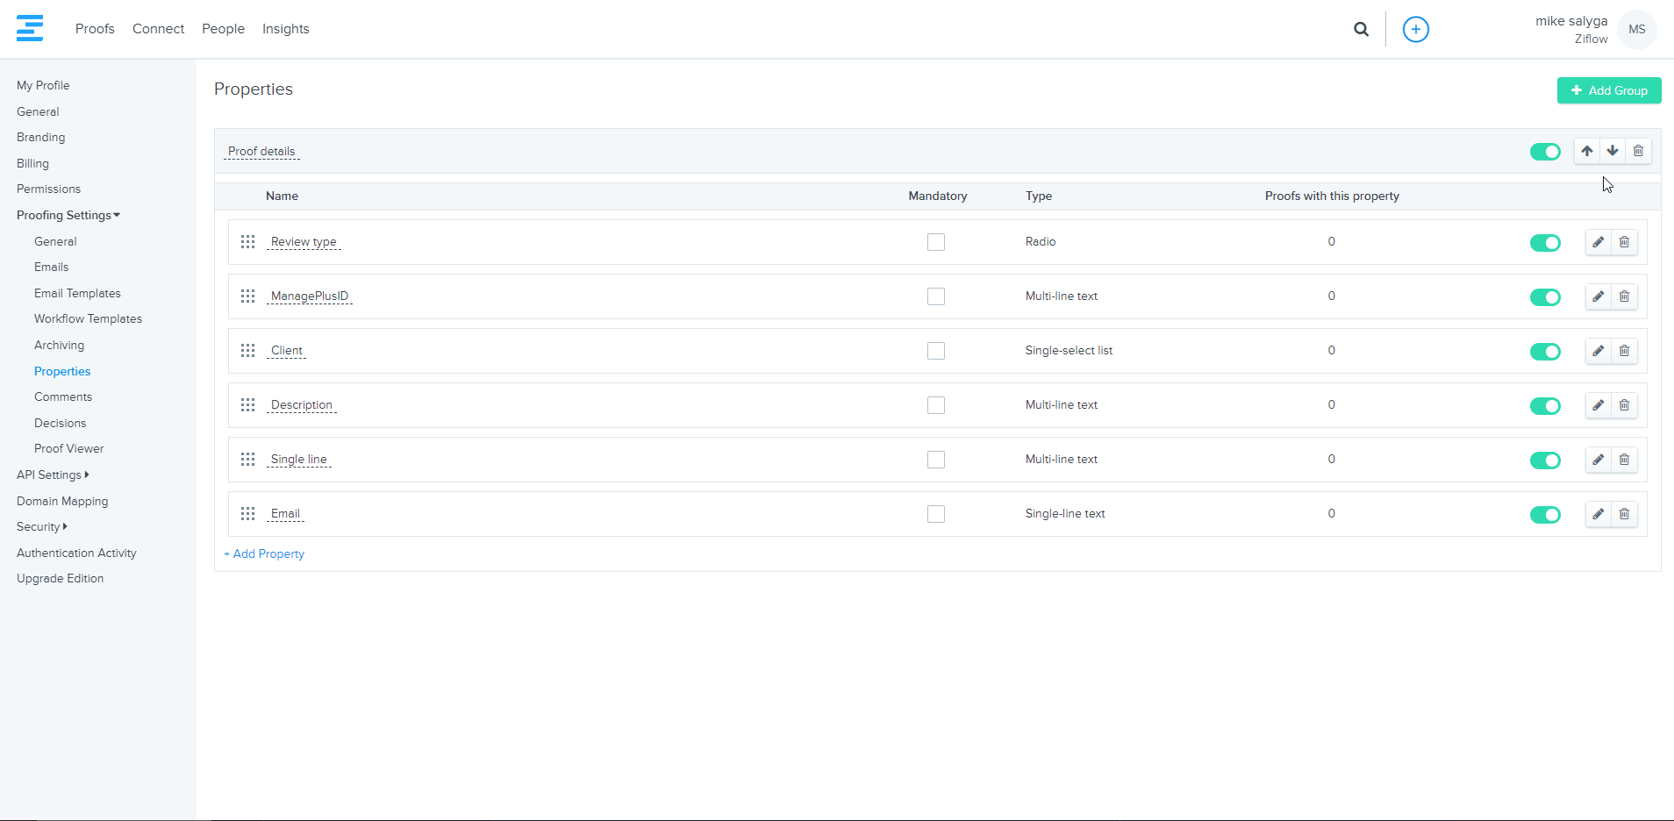The image size is (1674, 821).
Task: Expand API Settings in sidebar
Action: point(53,475)
